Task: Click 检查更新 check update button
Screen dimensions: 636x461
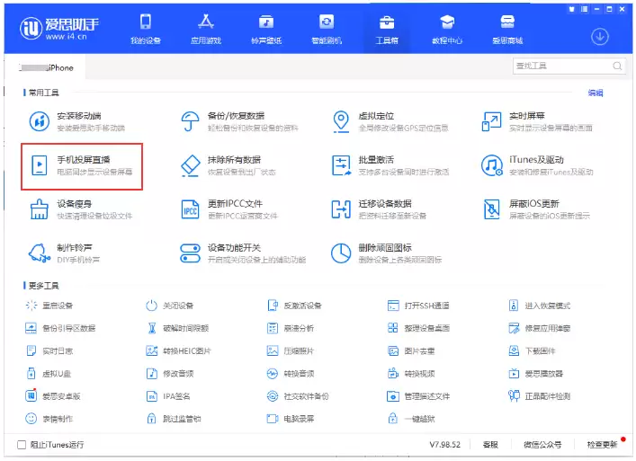Action: tap(602, 445)
